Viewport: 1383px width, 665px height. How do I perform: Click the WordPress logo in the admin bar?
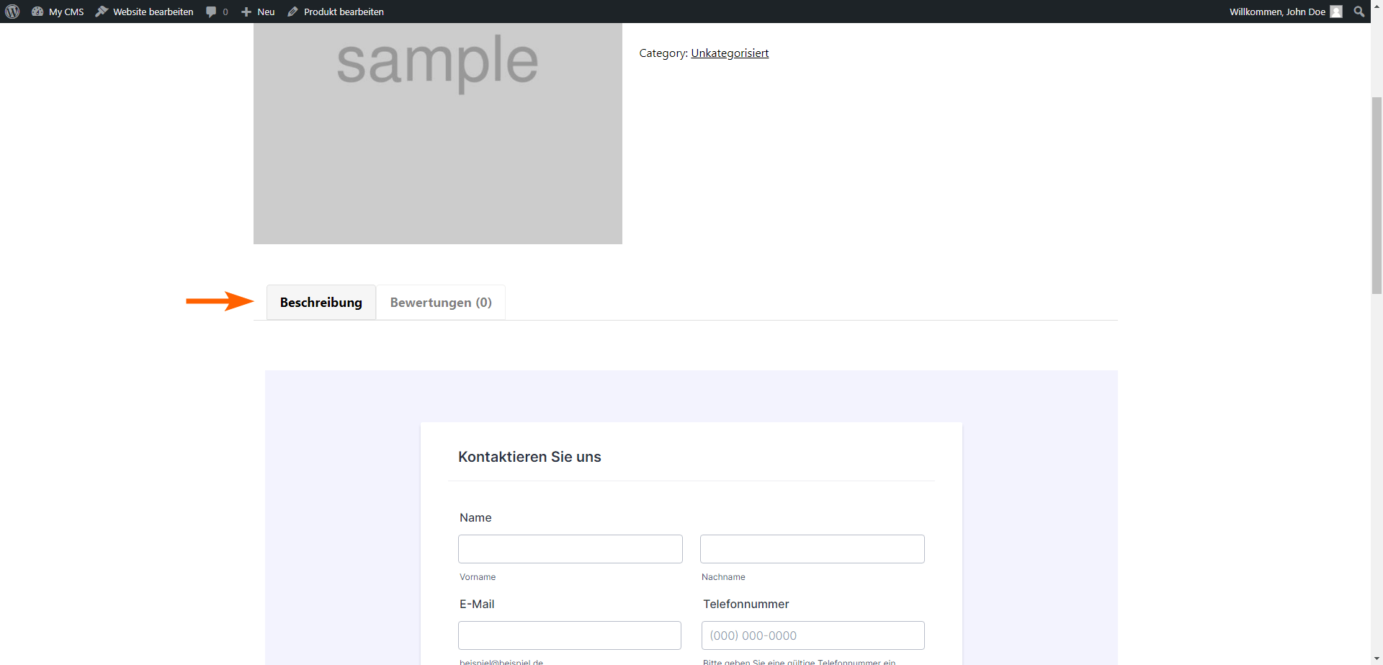pyautogui.click(x=12, y=12)
